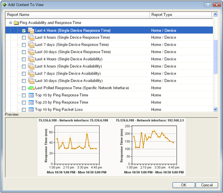Click the Top 20 by Ping Response Time table icon
The width and height of the screenshot is (223, 193).
click(x=31, y=103)
